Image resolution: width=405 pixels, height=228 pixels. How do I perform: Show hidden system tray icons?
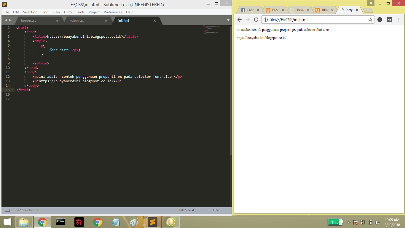349,222
